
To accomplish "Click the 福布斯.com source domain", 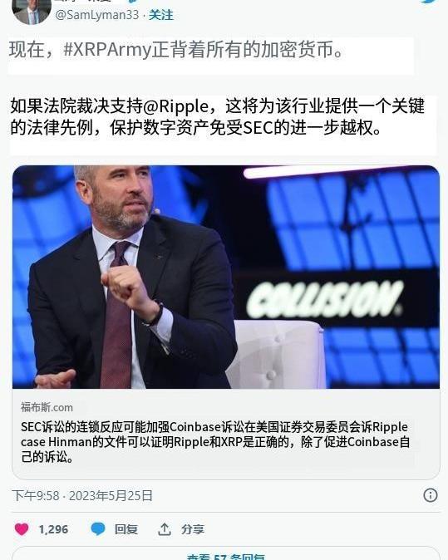I will [x=47, y=407].
